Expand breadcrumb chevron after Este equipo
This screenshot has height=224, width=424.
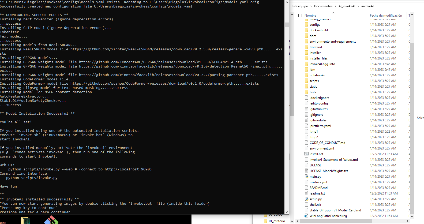click(x=311, y=6)
